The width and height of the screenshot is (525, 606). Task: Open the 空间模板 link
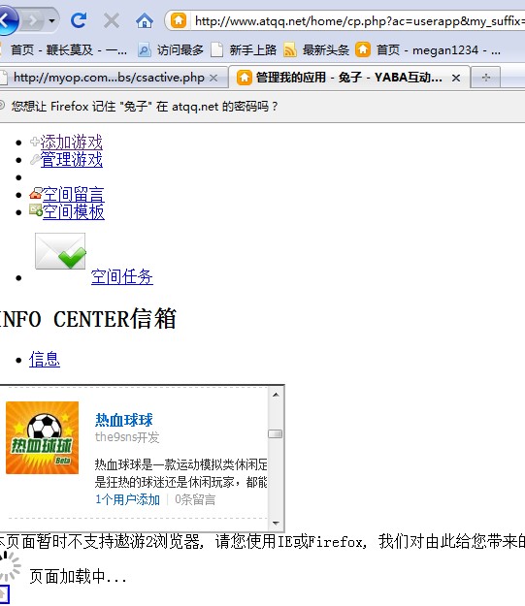pos(73,211)
